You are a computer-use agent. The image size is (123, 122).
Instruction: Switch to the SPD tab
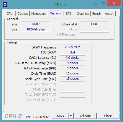[x=69, y=14]
